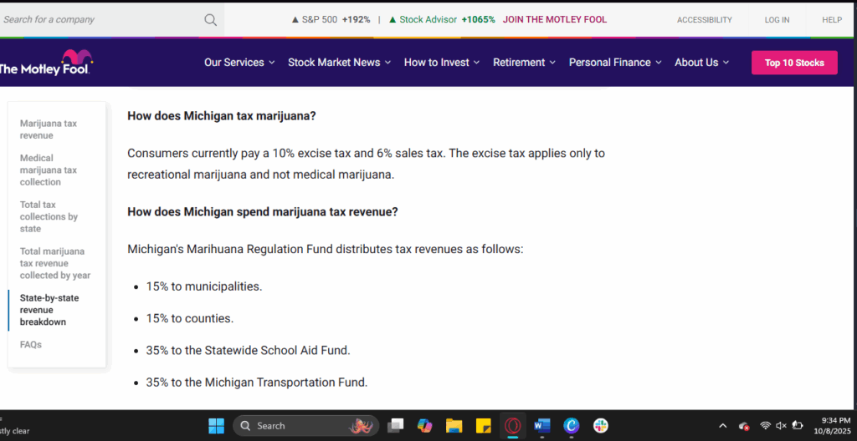Viewport: 857px width, 441px height.
Task: Click text about 10% excise tax
Action: coord(367,165)
